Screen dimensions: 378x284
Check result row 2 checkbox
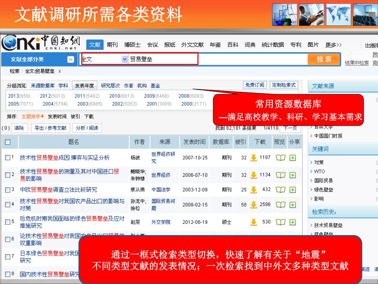click(7, 175)
